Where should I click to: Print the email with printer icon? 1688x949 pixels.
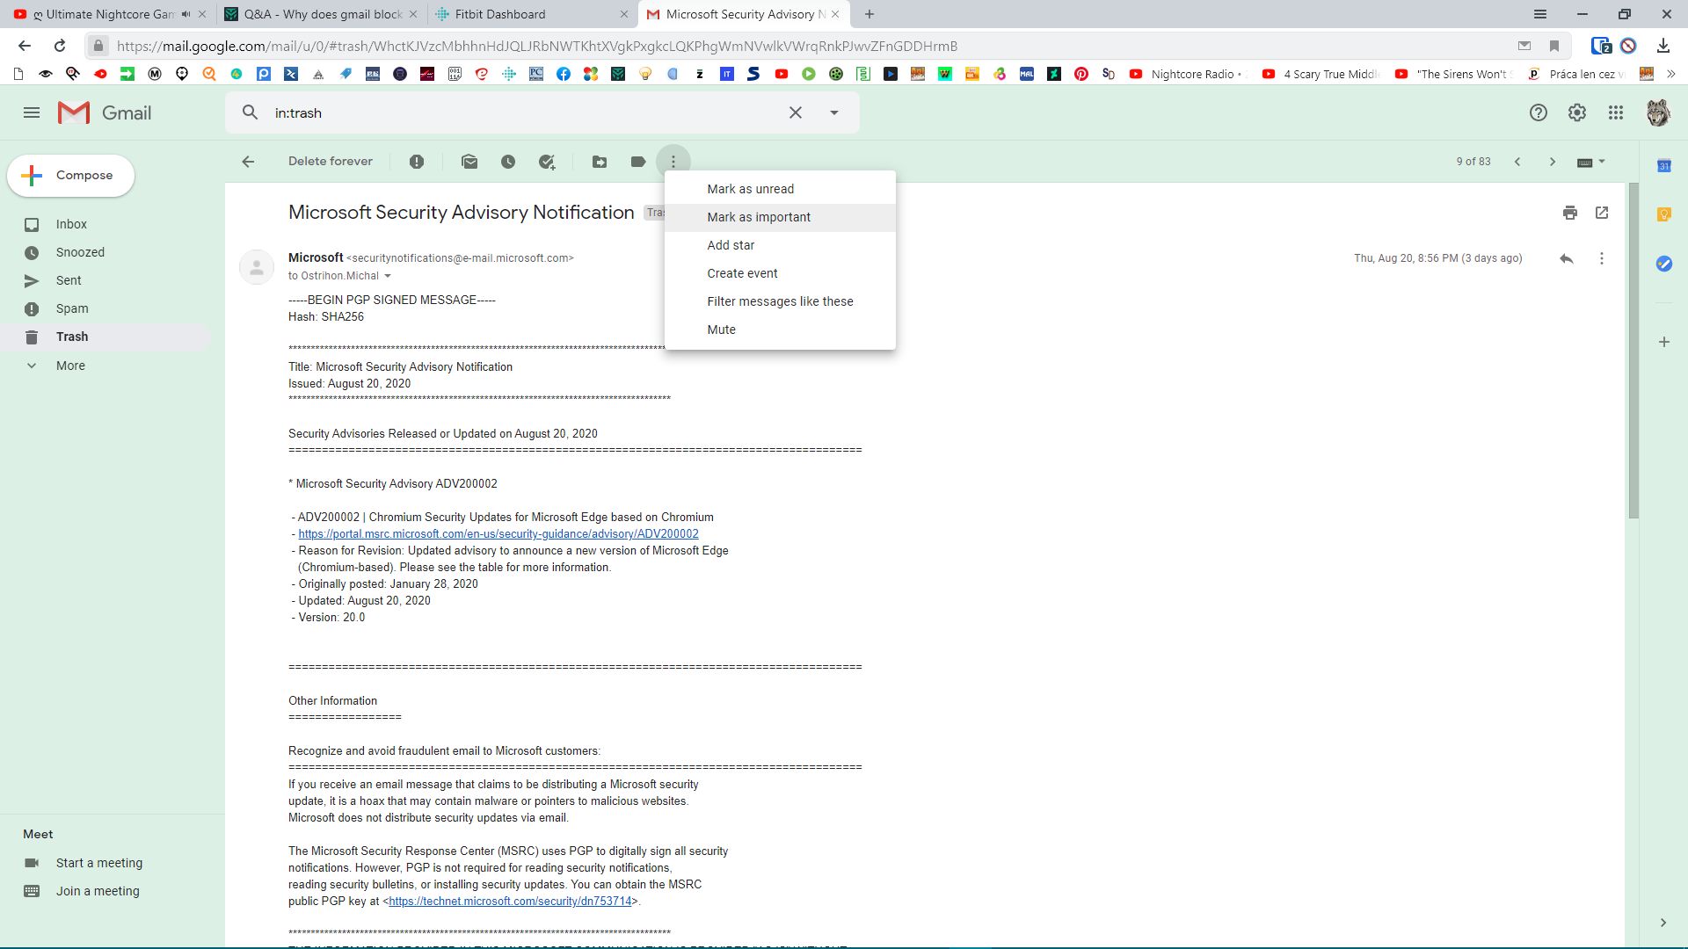pyautogui.click(x=1569, y=213)
